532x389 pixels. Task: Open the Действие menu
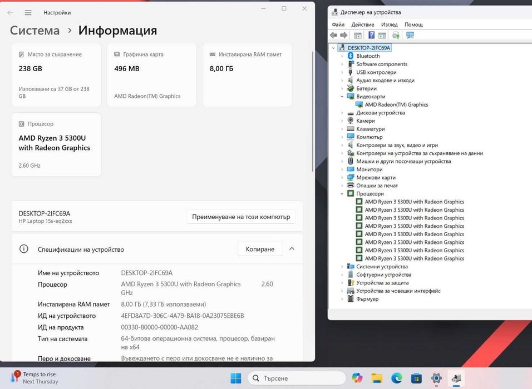pos(363,24)
